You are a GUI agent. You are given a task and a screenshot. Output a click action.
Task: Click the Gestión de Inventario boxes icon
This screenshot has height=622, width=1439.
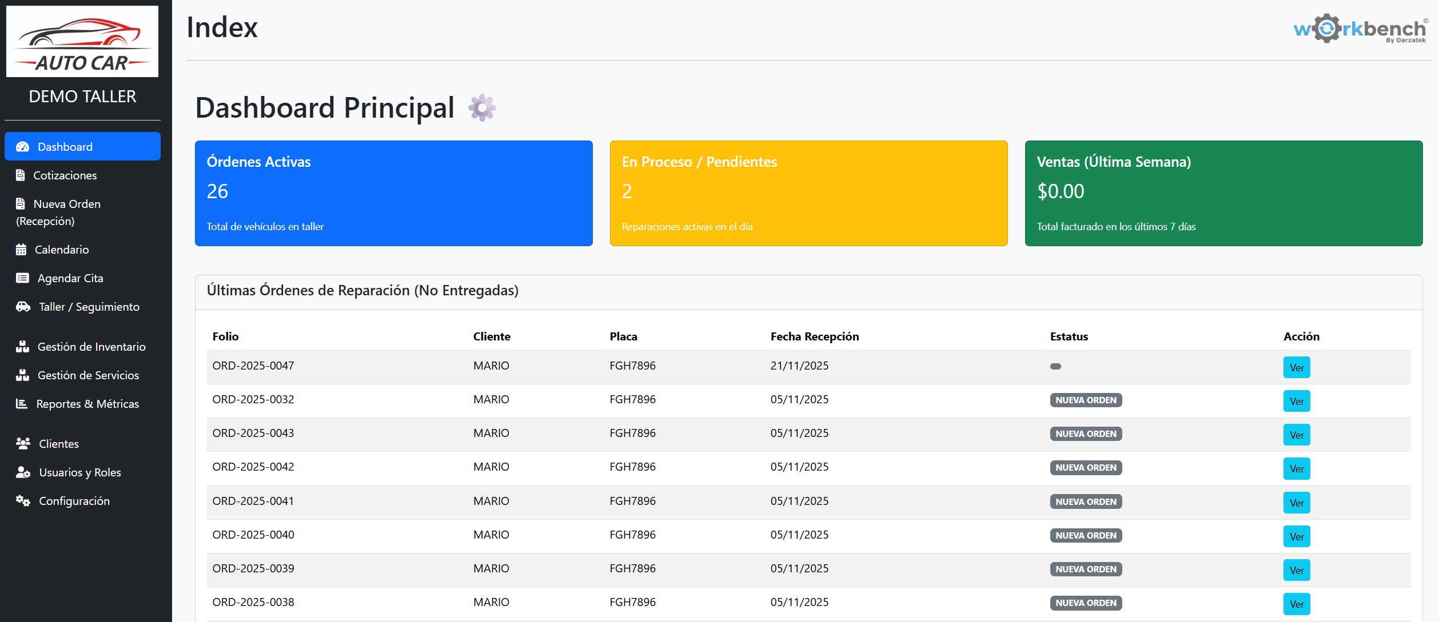tap(22, 347)
